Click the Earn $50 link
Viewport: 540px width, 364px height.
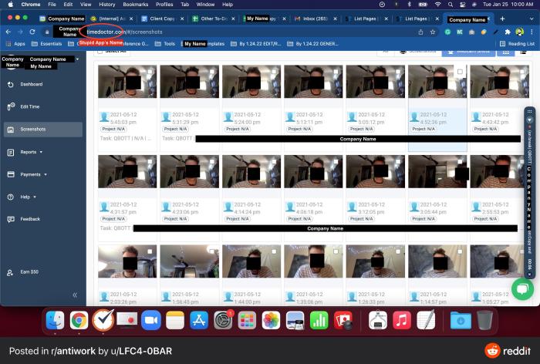[29, 272]
